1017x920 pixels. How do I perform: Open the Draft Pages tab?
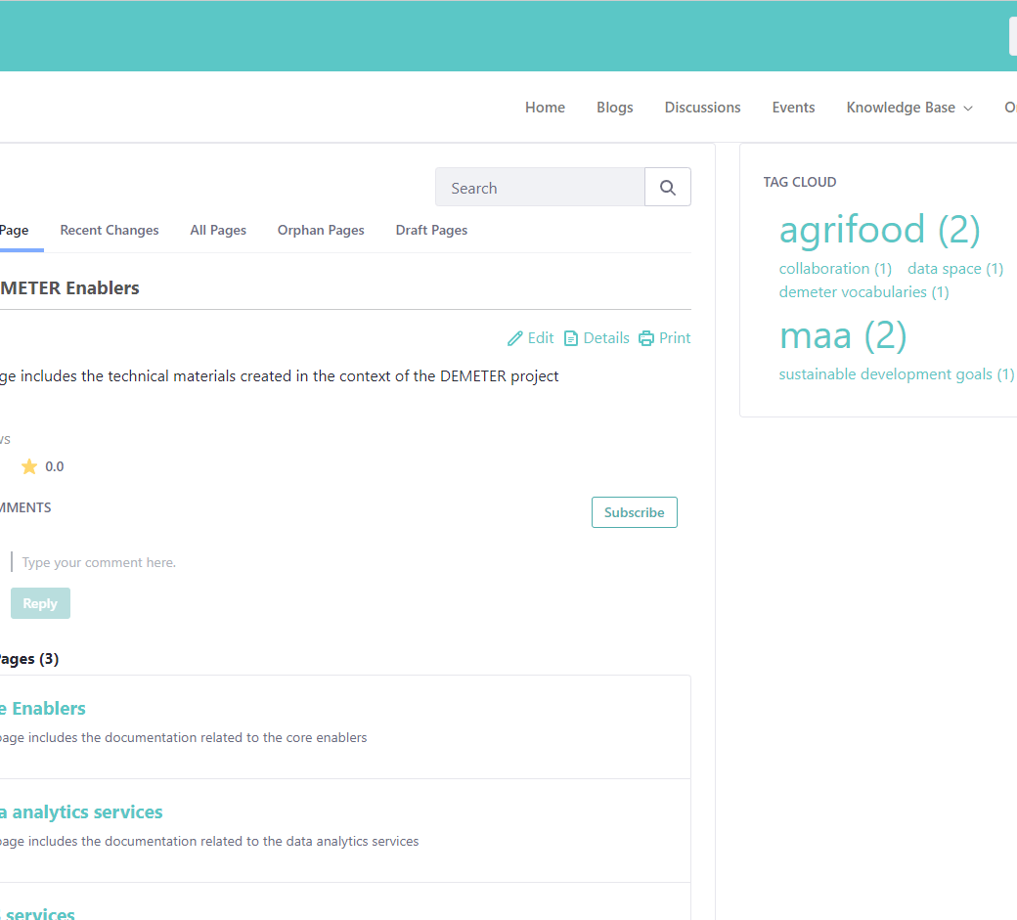pos(431,230)
